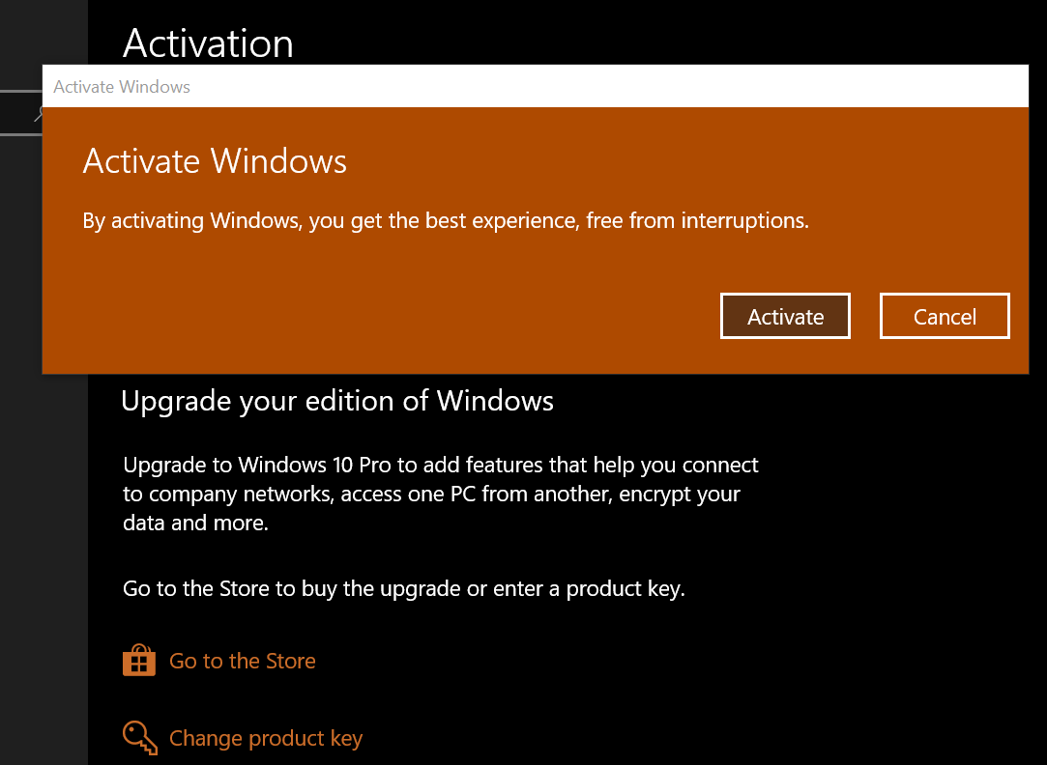
Task: Dismiss the dialog with the Cancel button
Action: click(x=945, y=316)
